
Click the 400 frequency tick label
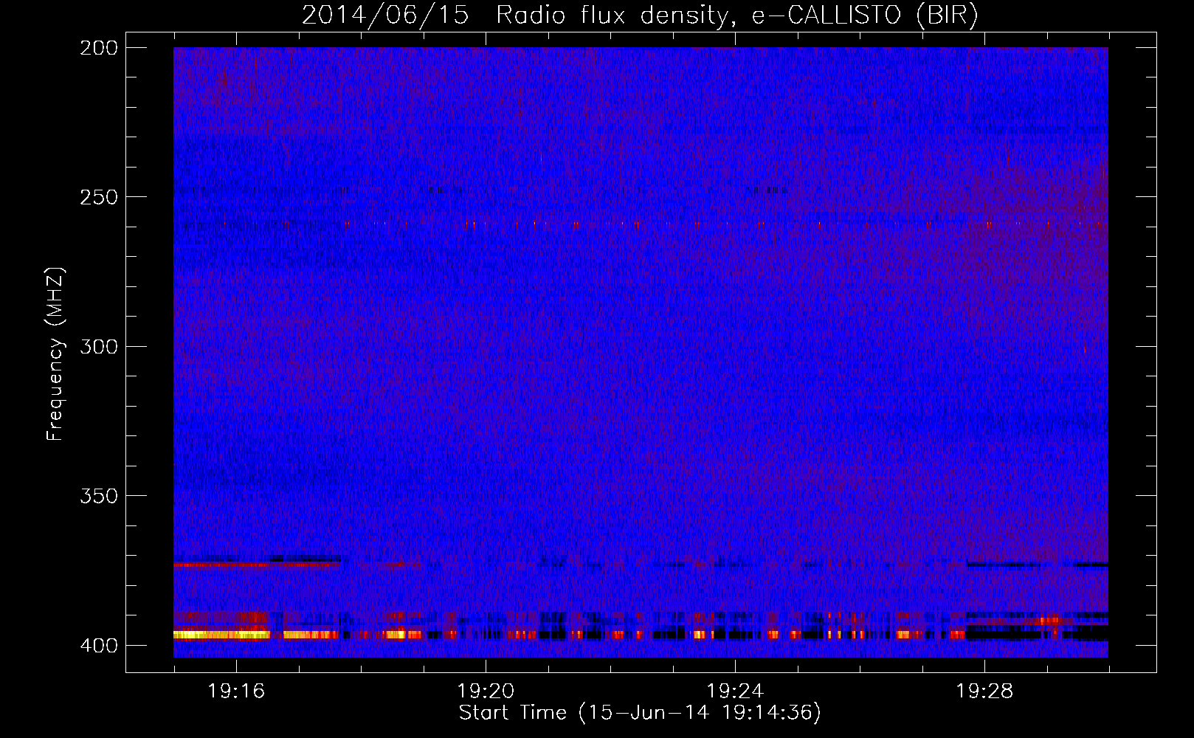click(x=99, y=645)
